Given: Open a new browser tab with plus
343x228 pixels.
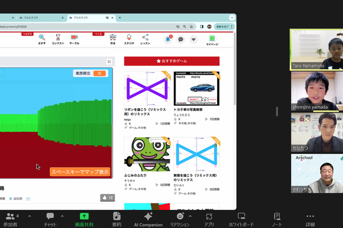Looking at the screenshot, I should click(x=120, y=18).
